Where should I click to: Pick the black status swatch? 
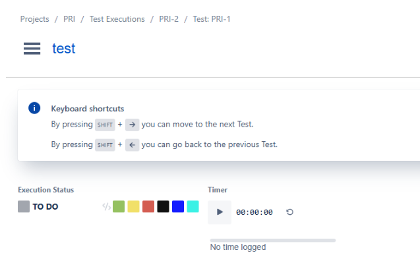[x=163, y=206]
